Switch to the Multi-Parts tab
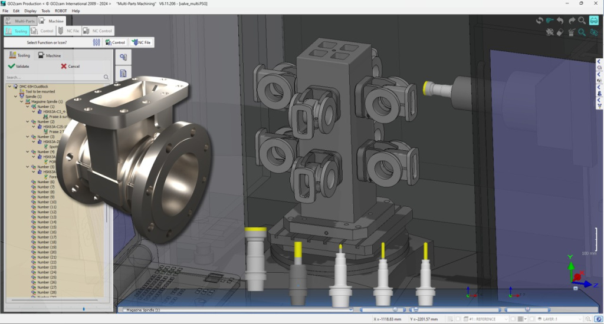Viewport: 604px width, 324px height. click(x=20, y=21)
